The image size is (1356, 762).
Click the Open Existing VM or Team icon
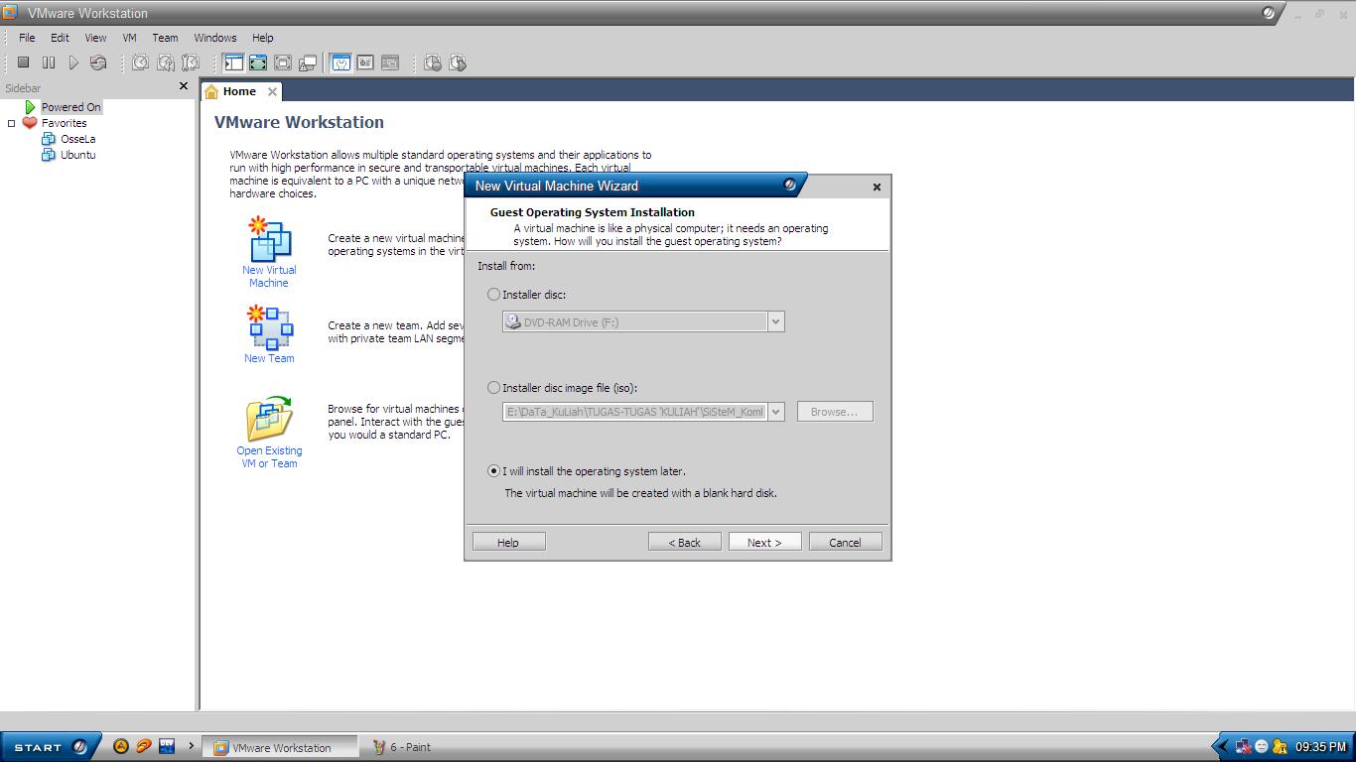(269, 418)
